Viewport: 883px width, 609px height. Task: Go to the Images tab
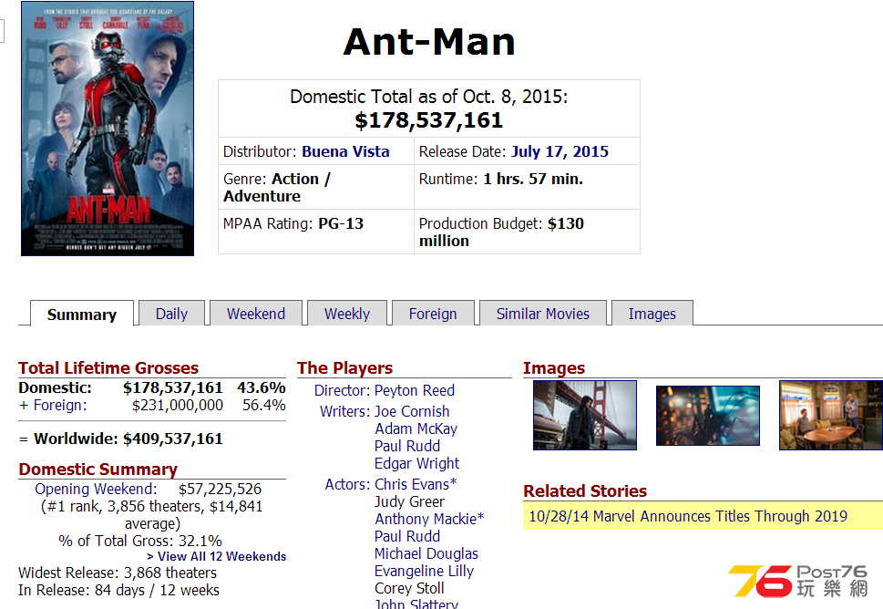(x=652, y=314)
